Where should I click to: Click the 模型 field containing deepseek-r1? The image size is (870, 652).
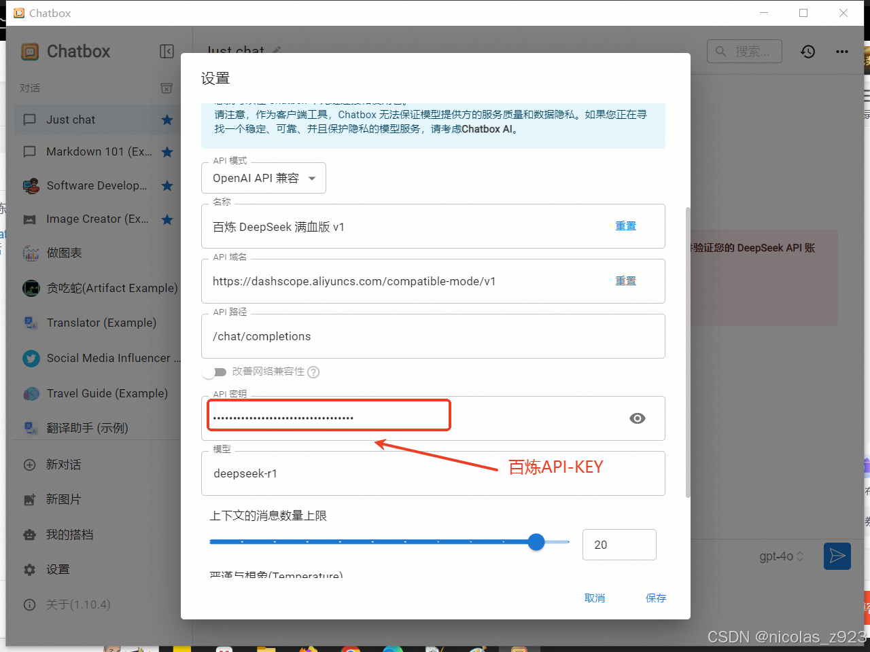[x=433, y=473]
